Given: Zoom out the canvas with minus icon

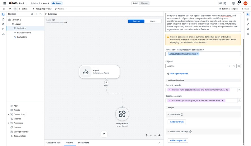Looking at the screenshot, I should coord(155,135).
